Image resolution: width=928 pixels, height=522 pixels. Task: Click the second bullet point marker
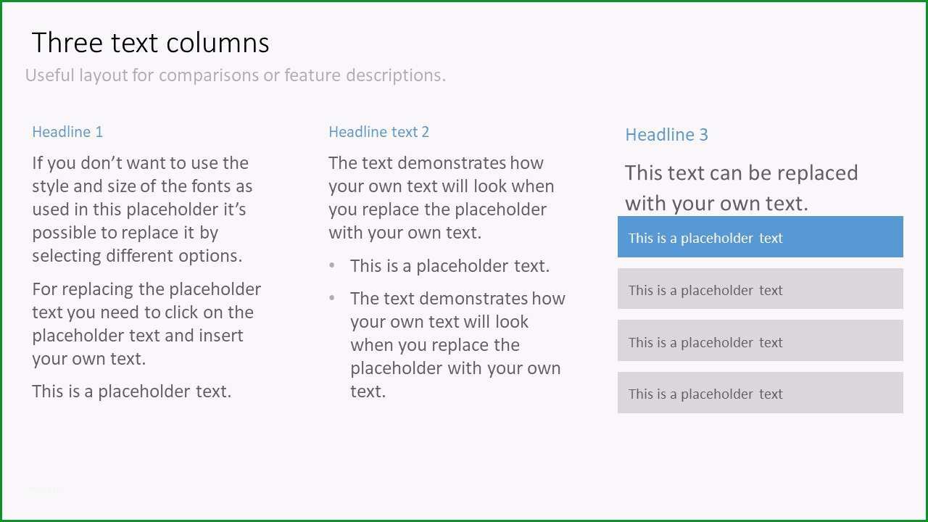click(x=332, y=298)
